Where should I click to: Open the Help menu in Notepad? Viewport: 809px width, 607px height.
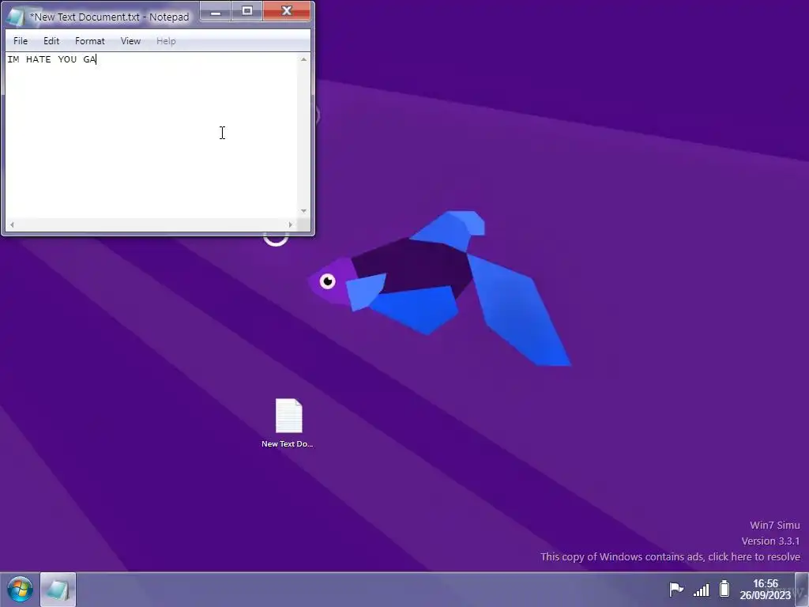click(x=166, y=41)
